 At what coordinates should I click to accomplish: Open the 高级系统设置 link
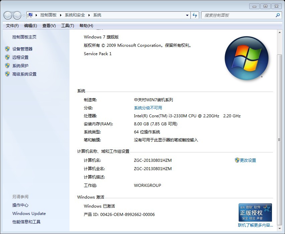click(24, 74)
